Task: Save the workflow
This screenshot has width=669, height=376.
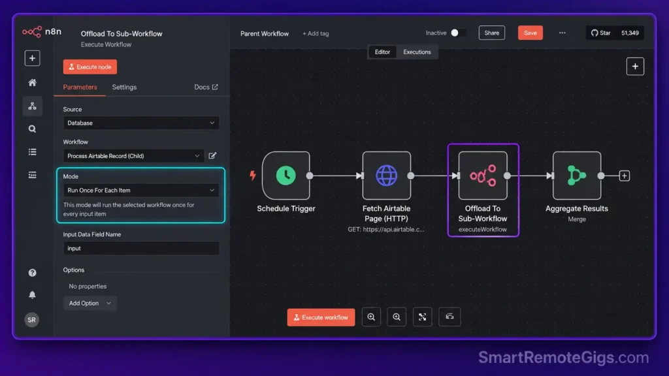Action: click(x=530, y=33)
